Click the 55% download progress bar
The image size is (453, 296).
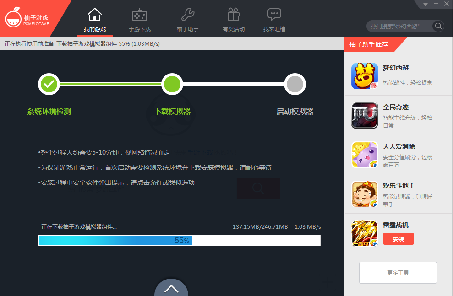tap(179, 240)
